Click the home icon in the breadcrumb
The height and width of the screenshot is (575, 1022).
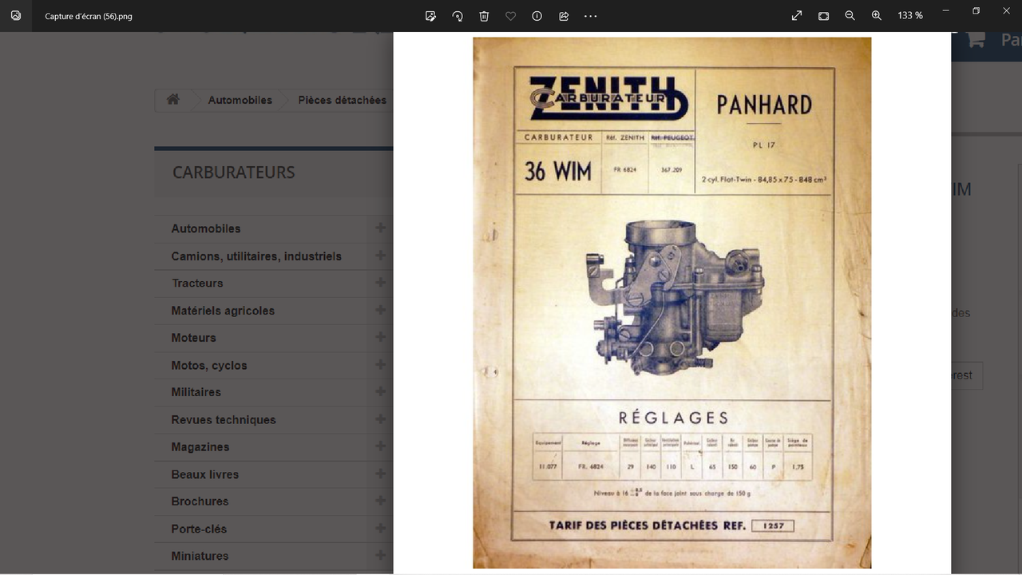click(x=173, y=100)
